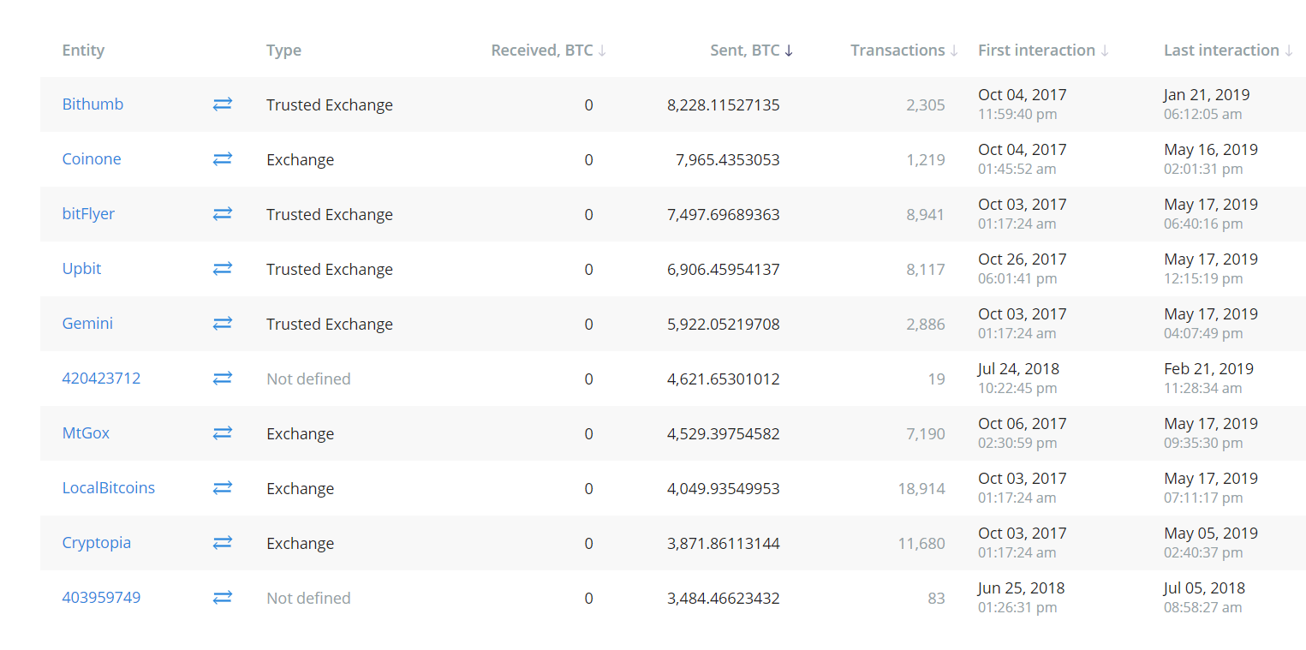The width and height of the screenshot is (1306, 650).
Task: Click the swap arrows icon next to Bithumb
Action: click(223, 104)
